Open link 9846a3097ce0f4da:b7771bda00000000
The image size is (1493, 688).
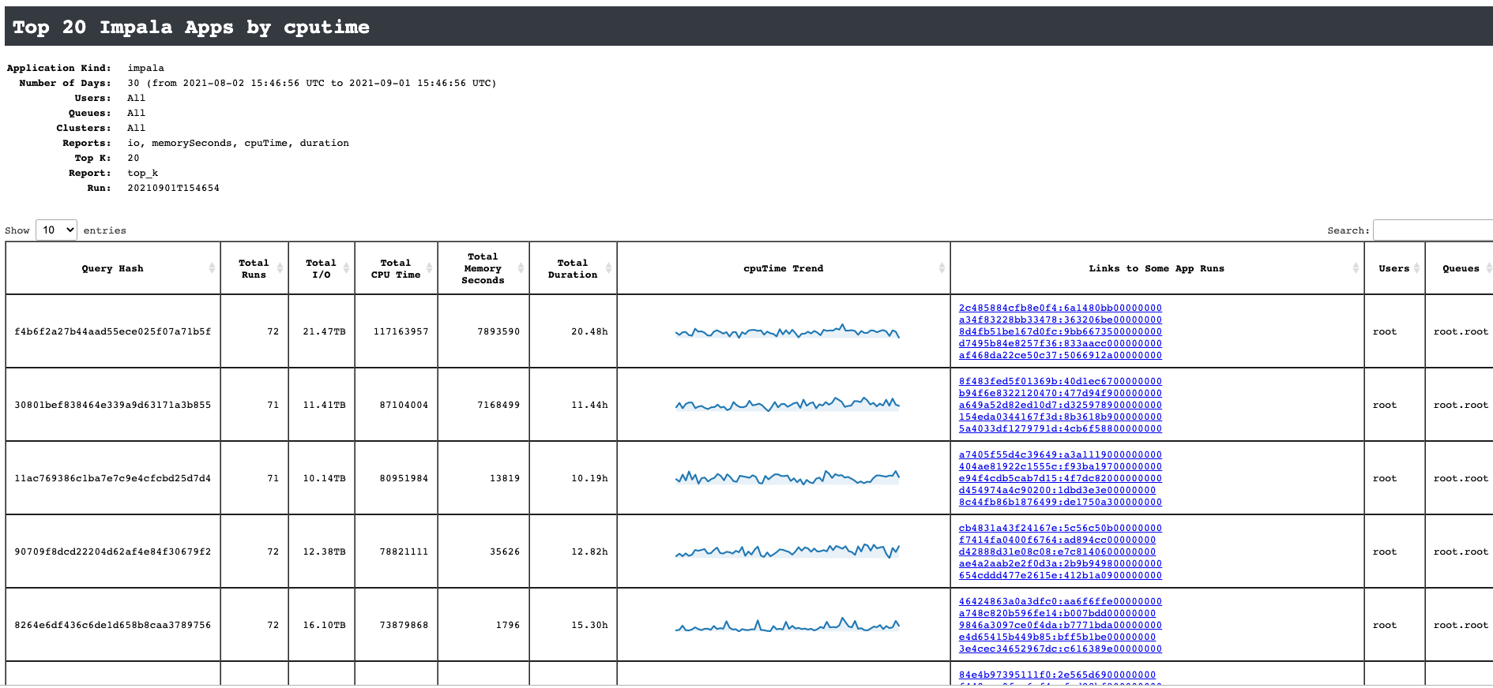(x=1060, y=625)
